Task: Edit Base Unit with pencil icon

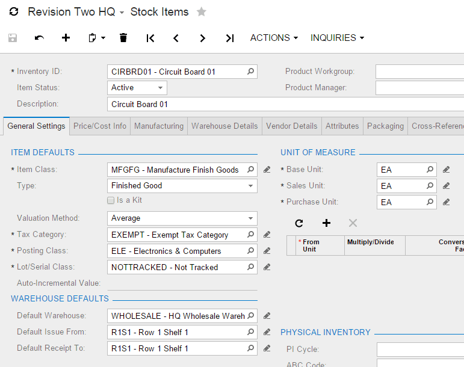Action: click(446, 170)
